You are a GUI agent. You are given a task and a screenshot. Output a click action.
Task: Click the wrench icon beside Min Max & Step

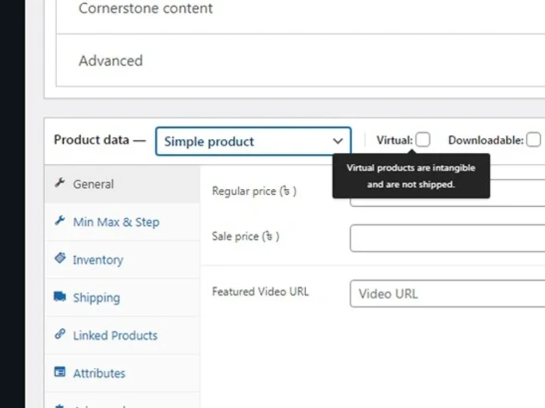[60, 221]
